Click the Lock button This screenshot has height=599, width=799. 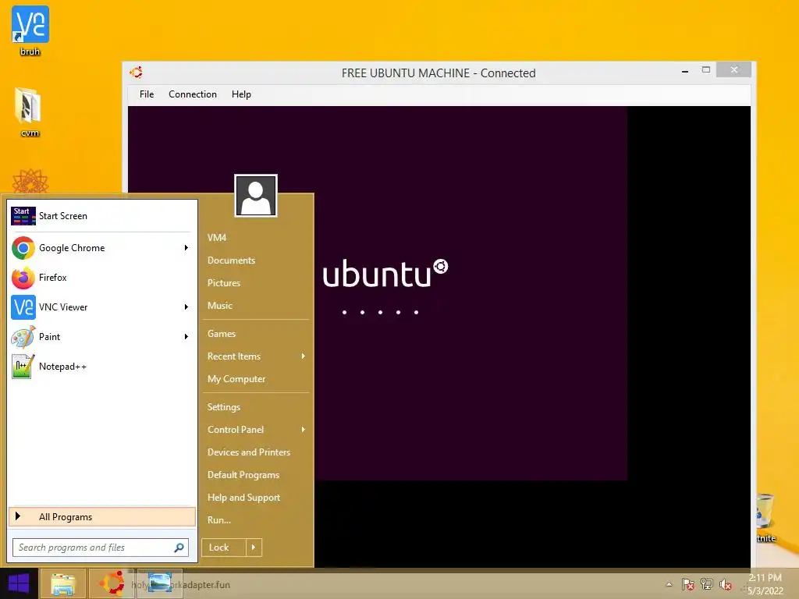[224, 548]
